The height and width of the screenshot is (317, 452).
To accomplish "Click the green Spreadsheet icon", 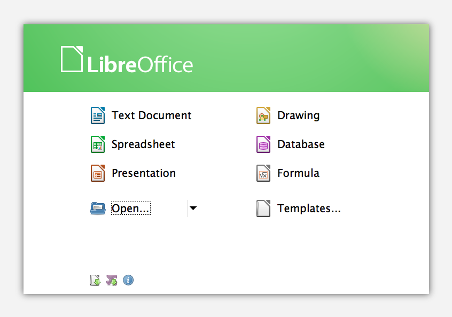I will 98,144.
